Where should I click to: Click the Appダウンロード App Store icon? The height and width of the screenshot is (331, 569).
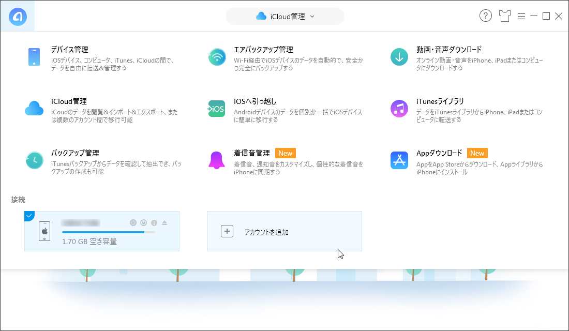[399, 160]
